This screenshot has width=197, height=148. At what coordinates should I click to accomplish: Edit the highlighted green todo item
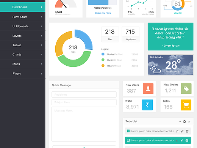182,140
